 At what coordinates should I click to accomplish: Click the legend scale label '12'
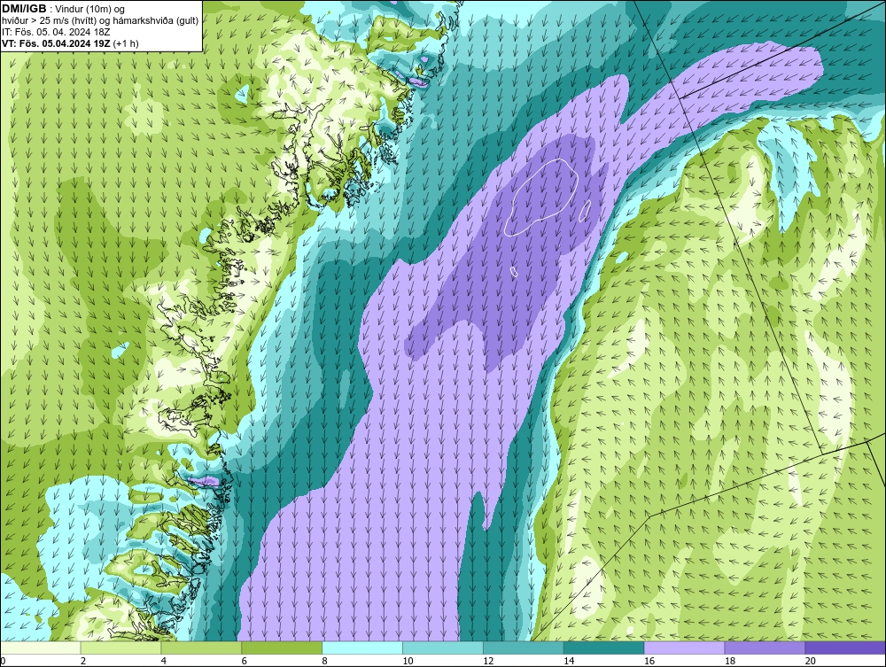[488, 661]
